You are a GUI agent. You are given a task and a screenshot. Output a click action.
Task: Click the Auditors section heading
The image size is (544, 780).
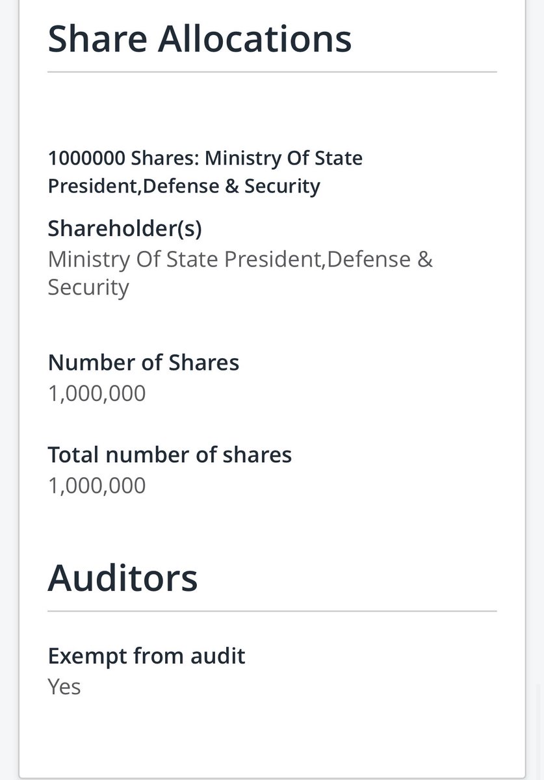click(x=122, y=577)
